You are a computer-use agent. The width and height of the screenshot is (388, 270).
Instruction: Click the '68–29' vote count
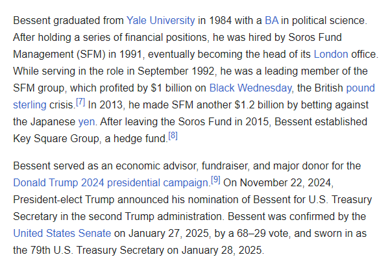pos(251,234)
